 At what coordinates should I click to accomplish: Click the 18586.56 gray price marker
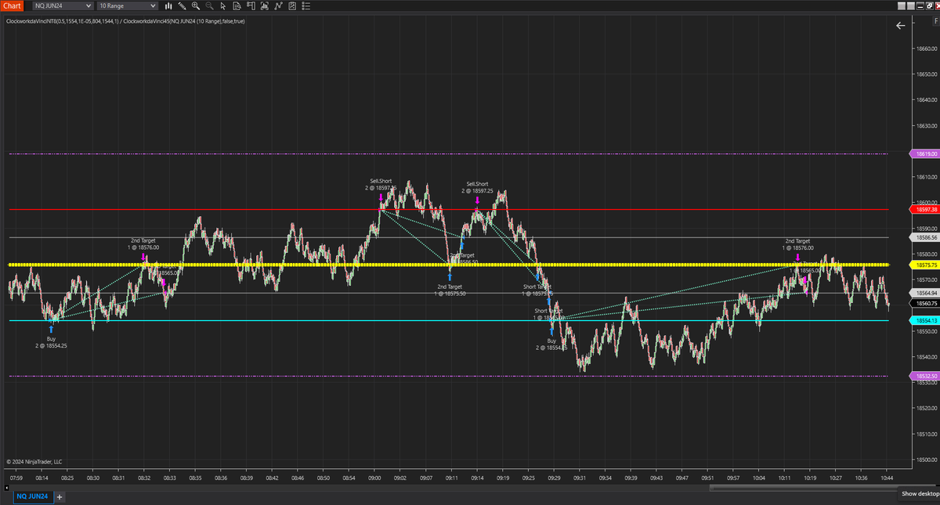[925, 237]
